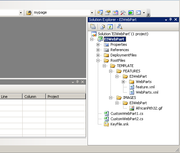The width and height of the screenshot is (180, 153).
Task: Click the CustomWebPart1.cs C# file icon
Action: (x=106, y=114)
